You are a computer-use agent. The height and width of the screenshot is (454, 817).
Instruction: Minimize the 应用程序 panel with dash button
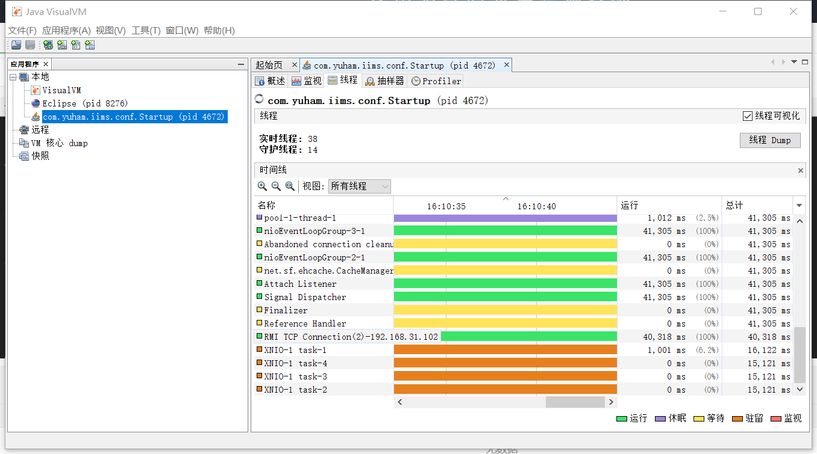pos(241,64)
